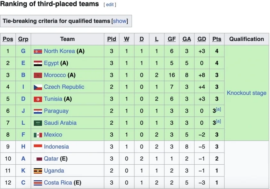Viewport: 270px width, 189px height.
Task: Click the Saudi Arabia flag icon
Action: (38, 123)
